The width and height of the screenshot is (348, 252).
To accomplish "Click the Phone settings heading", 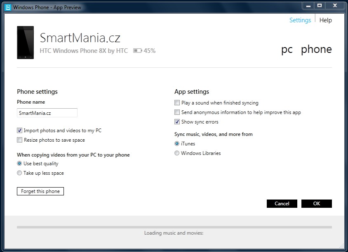I will 37,92.
